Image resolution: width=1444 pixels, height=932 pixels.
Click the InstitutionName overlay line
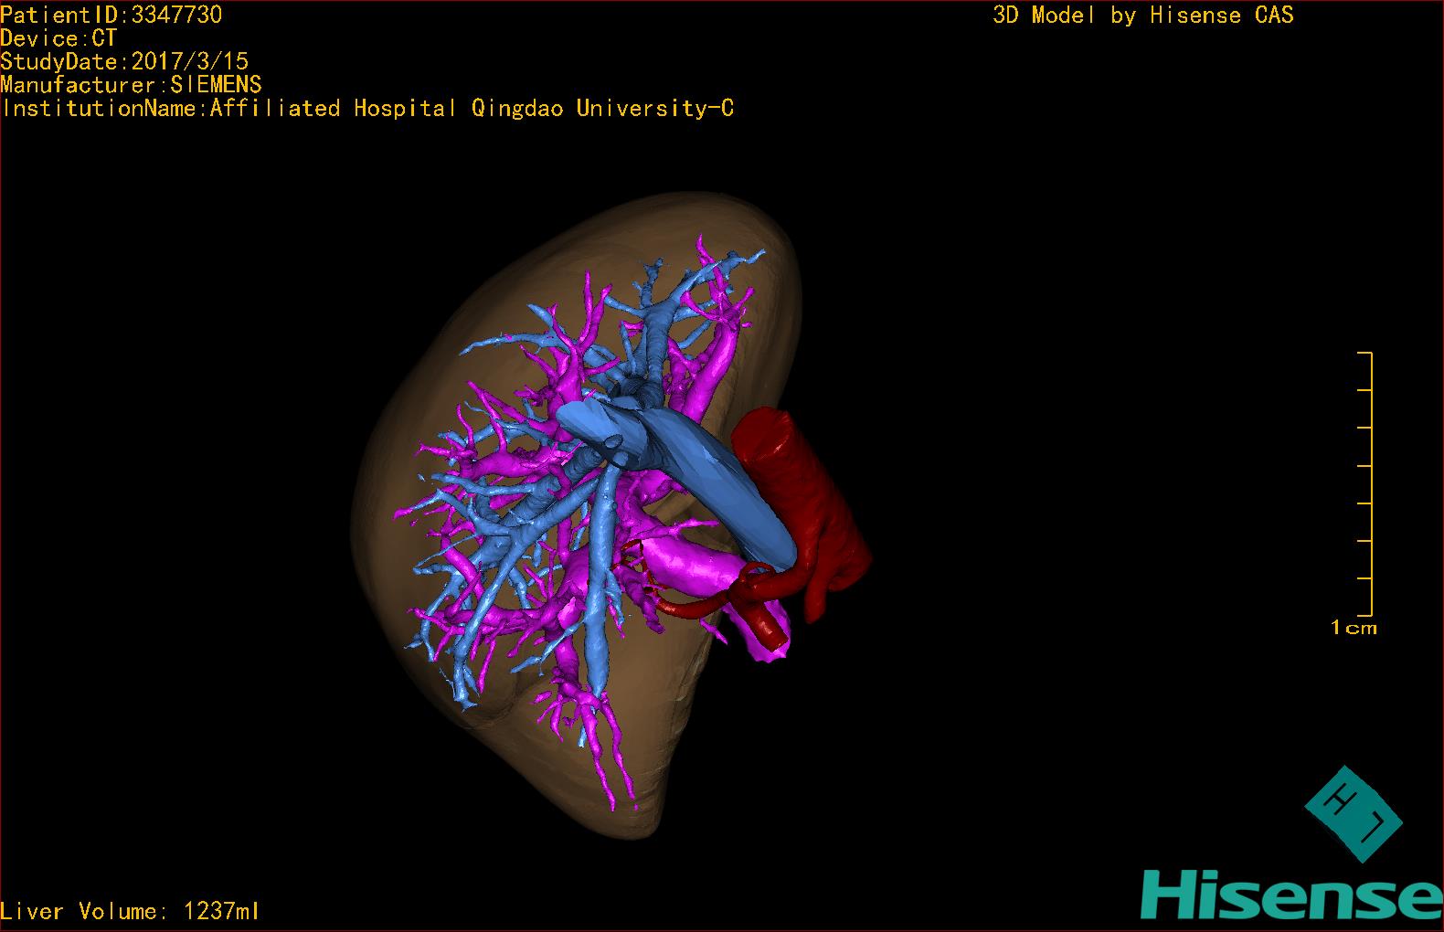[367, 109]
